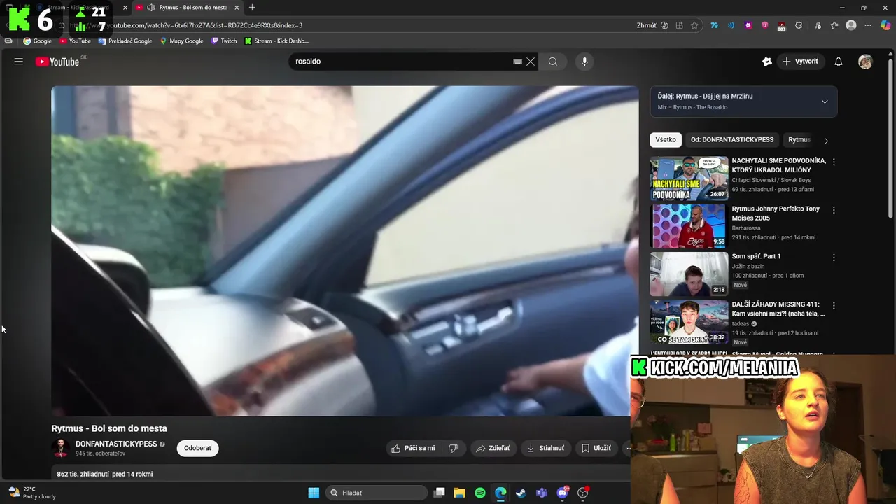Click the Vytvoriť create button
This screenshot has height=504, width=896.
[x=800, y=62]
